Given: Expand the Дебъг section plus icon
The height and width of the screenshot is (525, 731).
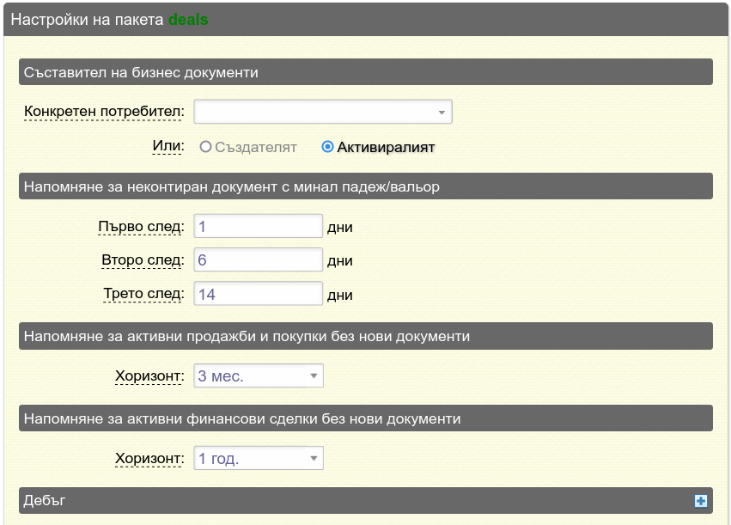Looking at the screenshot, I should (x=700, y=501).
